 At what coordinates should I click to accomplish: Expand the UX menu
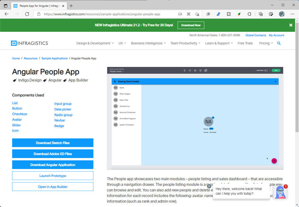pos(122,43)
